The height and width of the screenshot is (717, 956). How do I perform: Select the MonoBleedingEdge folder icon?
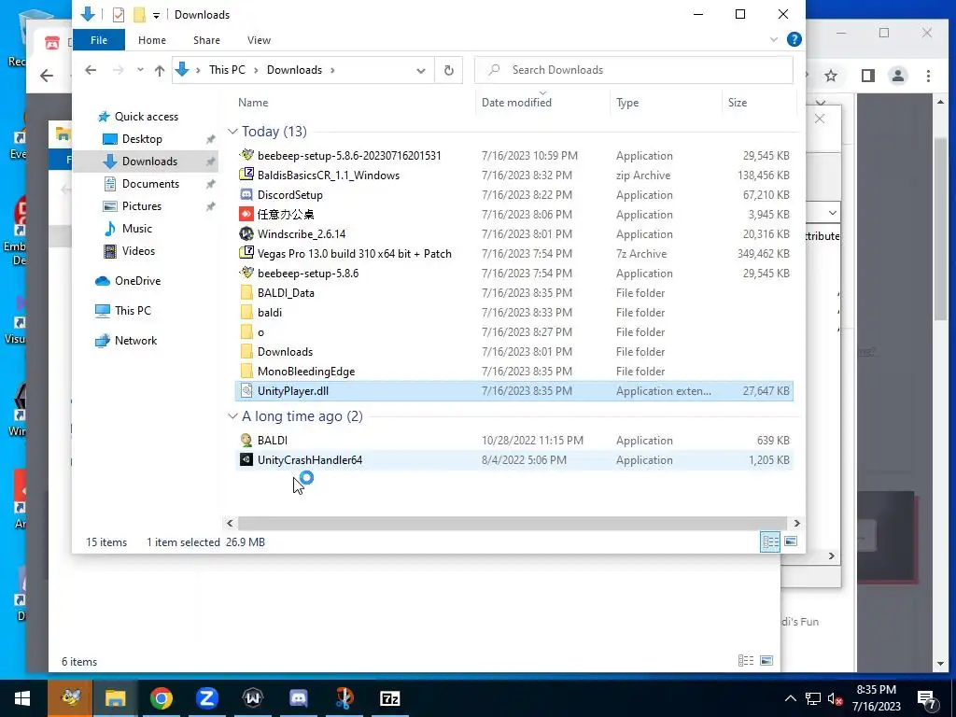pos(246,372)
